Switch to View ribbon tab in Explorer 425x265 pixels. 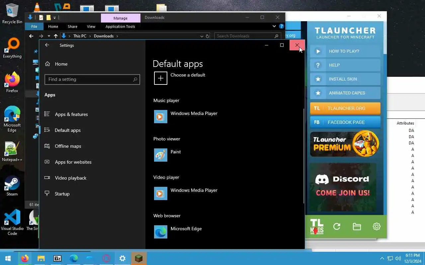pos(91,26)
